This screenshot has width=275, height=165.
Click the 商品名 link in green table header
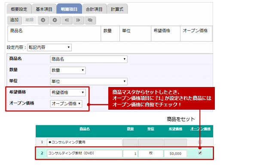coord(85,129)
